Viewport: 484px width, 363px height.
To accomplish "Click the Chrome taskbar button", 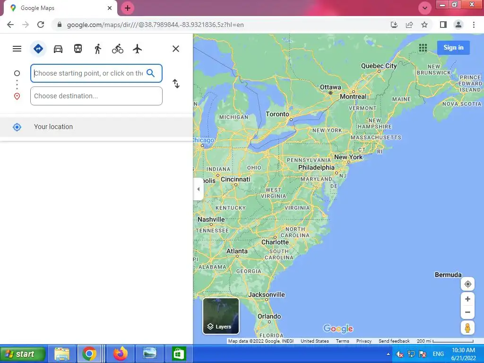I will click(89, 354).
